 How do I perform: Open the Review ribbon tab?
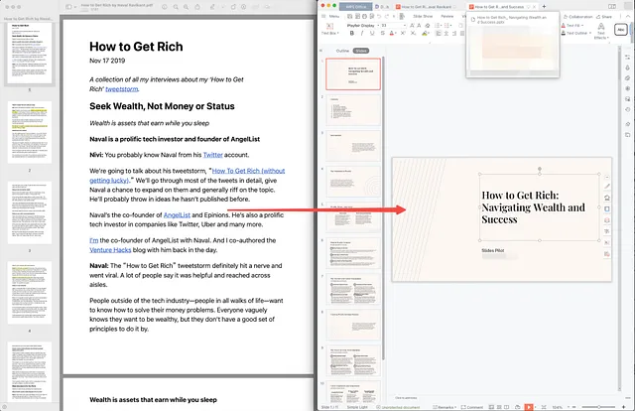pos(447,16)
